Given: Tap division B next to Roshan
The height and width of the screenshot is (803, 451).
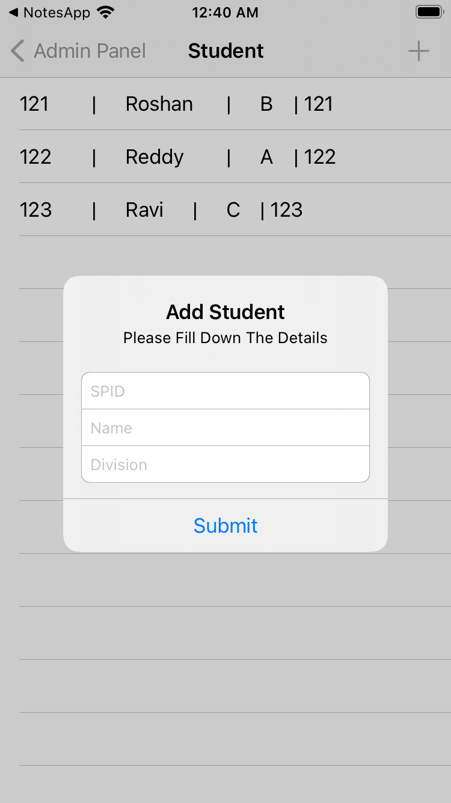Looking at the screenshot, I should 266,104.
